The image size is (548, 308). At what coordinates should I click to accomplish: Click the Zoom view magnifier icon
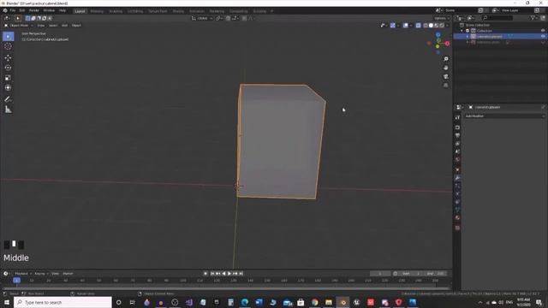point(445,59)
